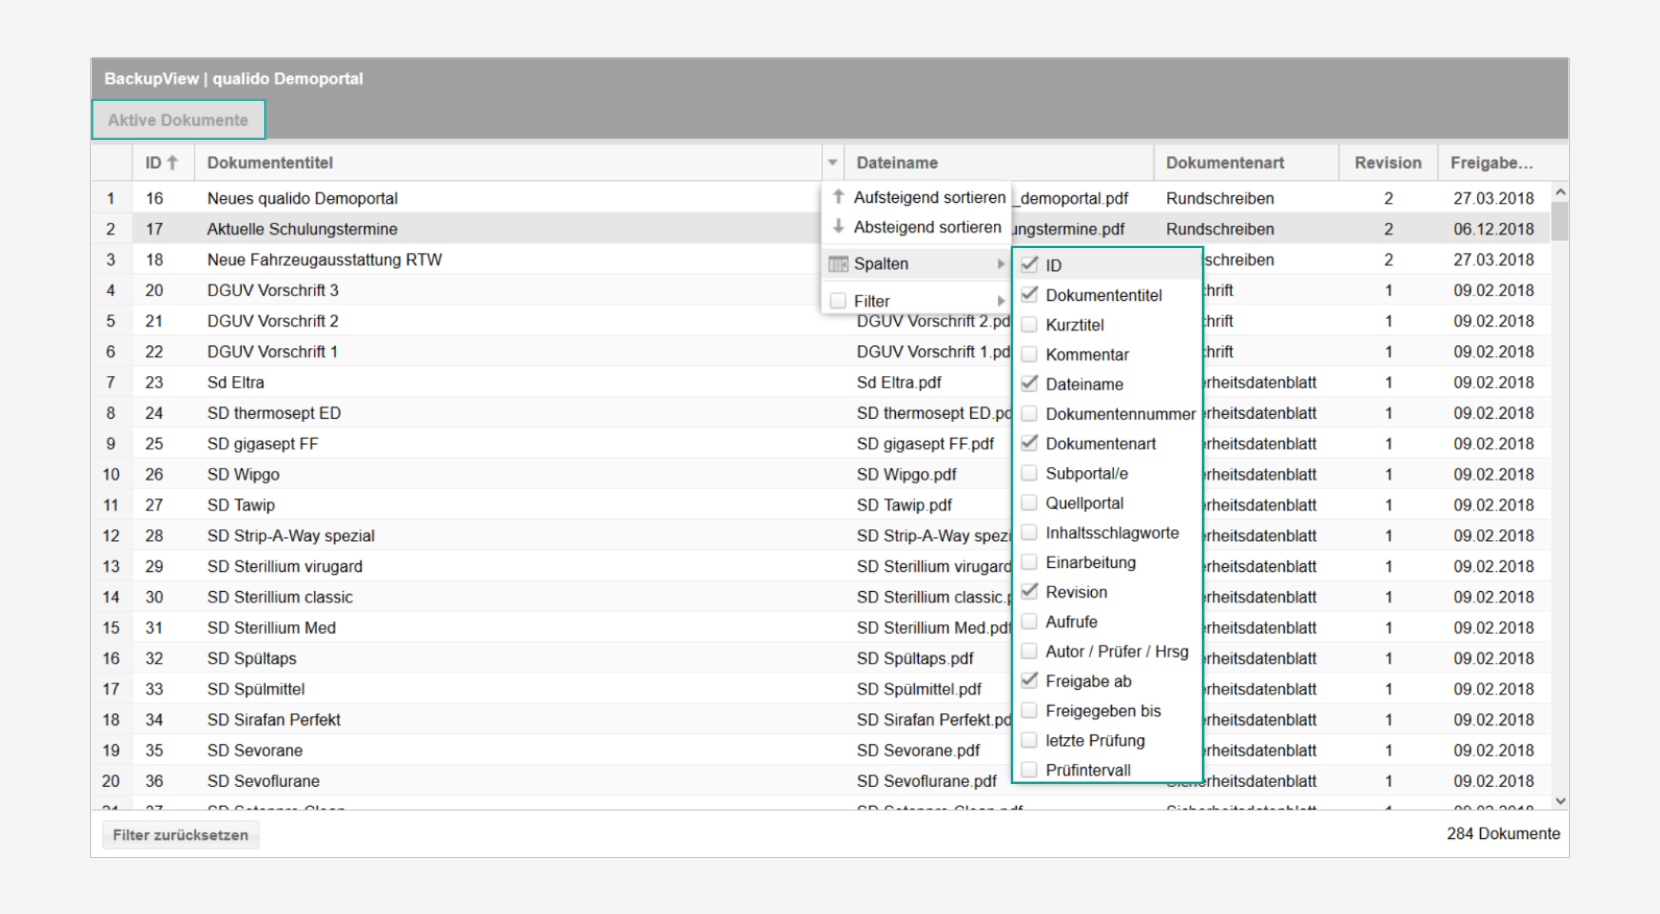The image size is (1660, 914).
Task: Uncheck the ID column checkbox
Action: 1030,265
